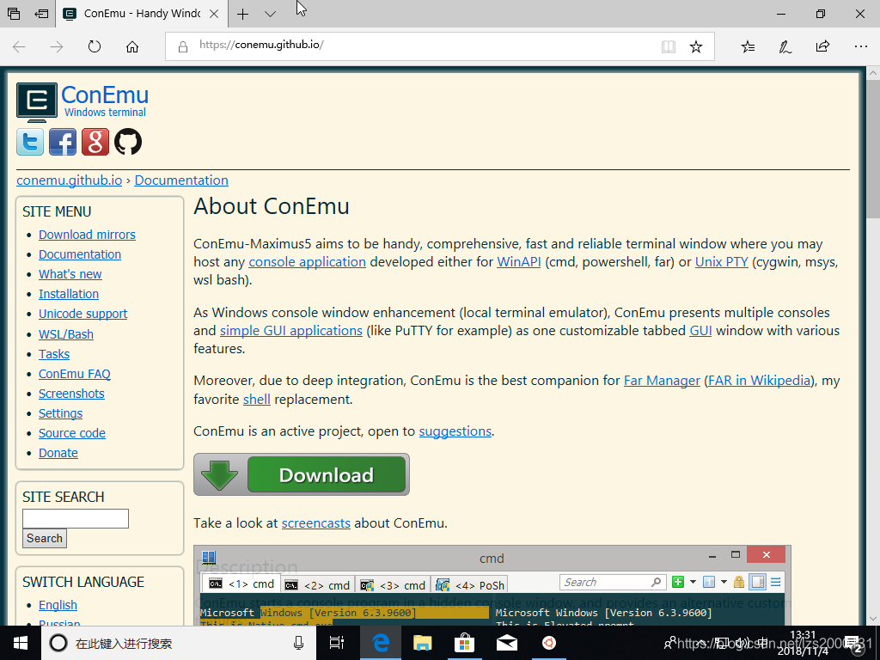Open the Twitter social icon
The height and width of the screenshot is (660, 880).
click(30, 142)
